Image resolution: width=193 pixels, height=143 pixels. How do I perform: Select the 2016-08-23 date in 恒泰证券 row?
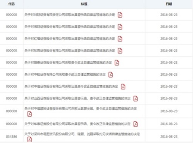point(169,63)
